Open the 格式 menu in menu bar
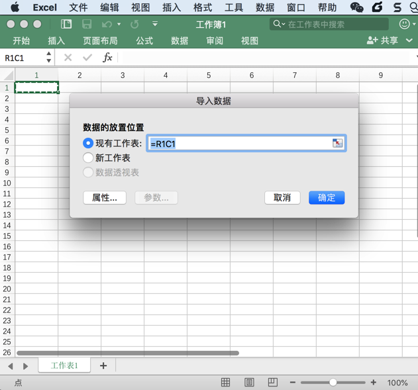Screen dimensions: 418x390 pos(203,7)
